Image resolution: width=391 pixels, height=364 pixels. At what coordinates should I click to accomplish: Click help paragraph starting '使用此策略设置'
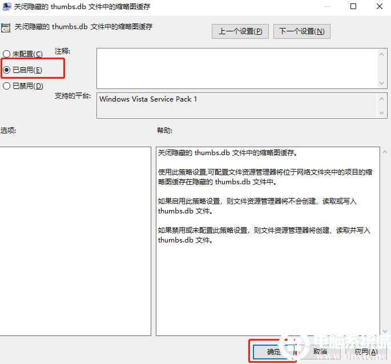point(265,177)
